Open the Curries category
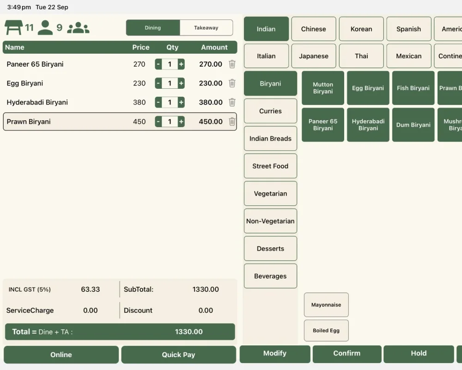Screen dimensions: 462x370 tap(270, 111)
